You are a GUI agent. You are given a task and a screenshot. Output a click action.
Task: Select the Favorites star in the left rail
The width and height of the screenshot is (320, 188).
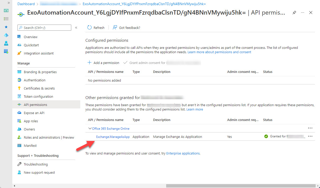6,27
